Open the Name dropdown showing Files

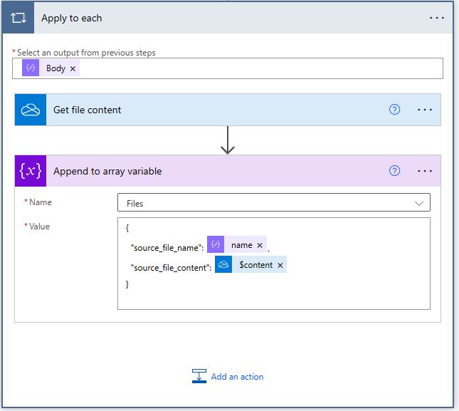[x=273, y=203]
